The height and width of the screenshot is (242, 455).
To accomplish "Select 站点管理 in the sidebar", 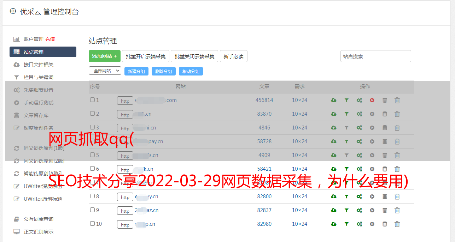I will pyautogui.click(x=43, y=52).
